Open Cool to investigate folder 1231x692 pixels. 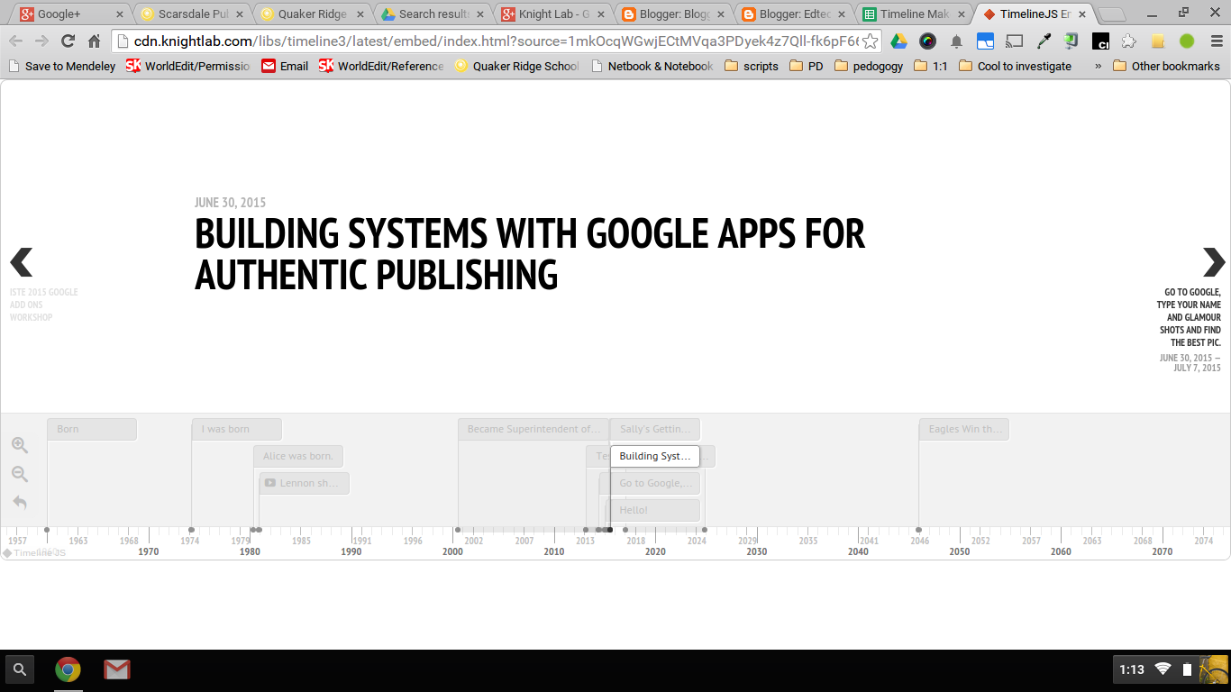(1015, 66)
